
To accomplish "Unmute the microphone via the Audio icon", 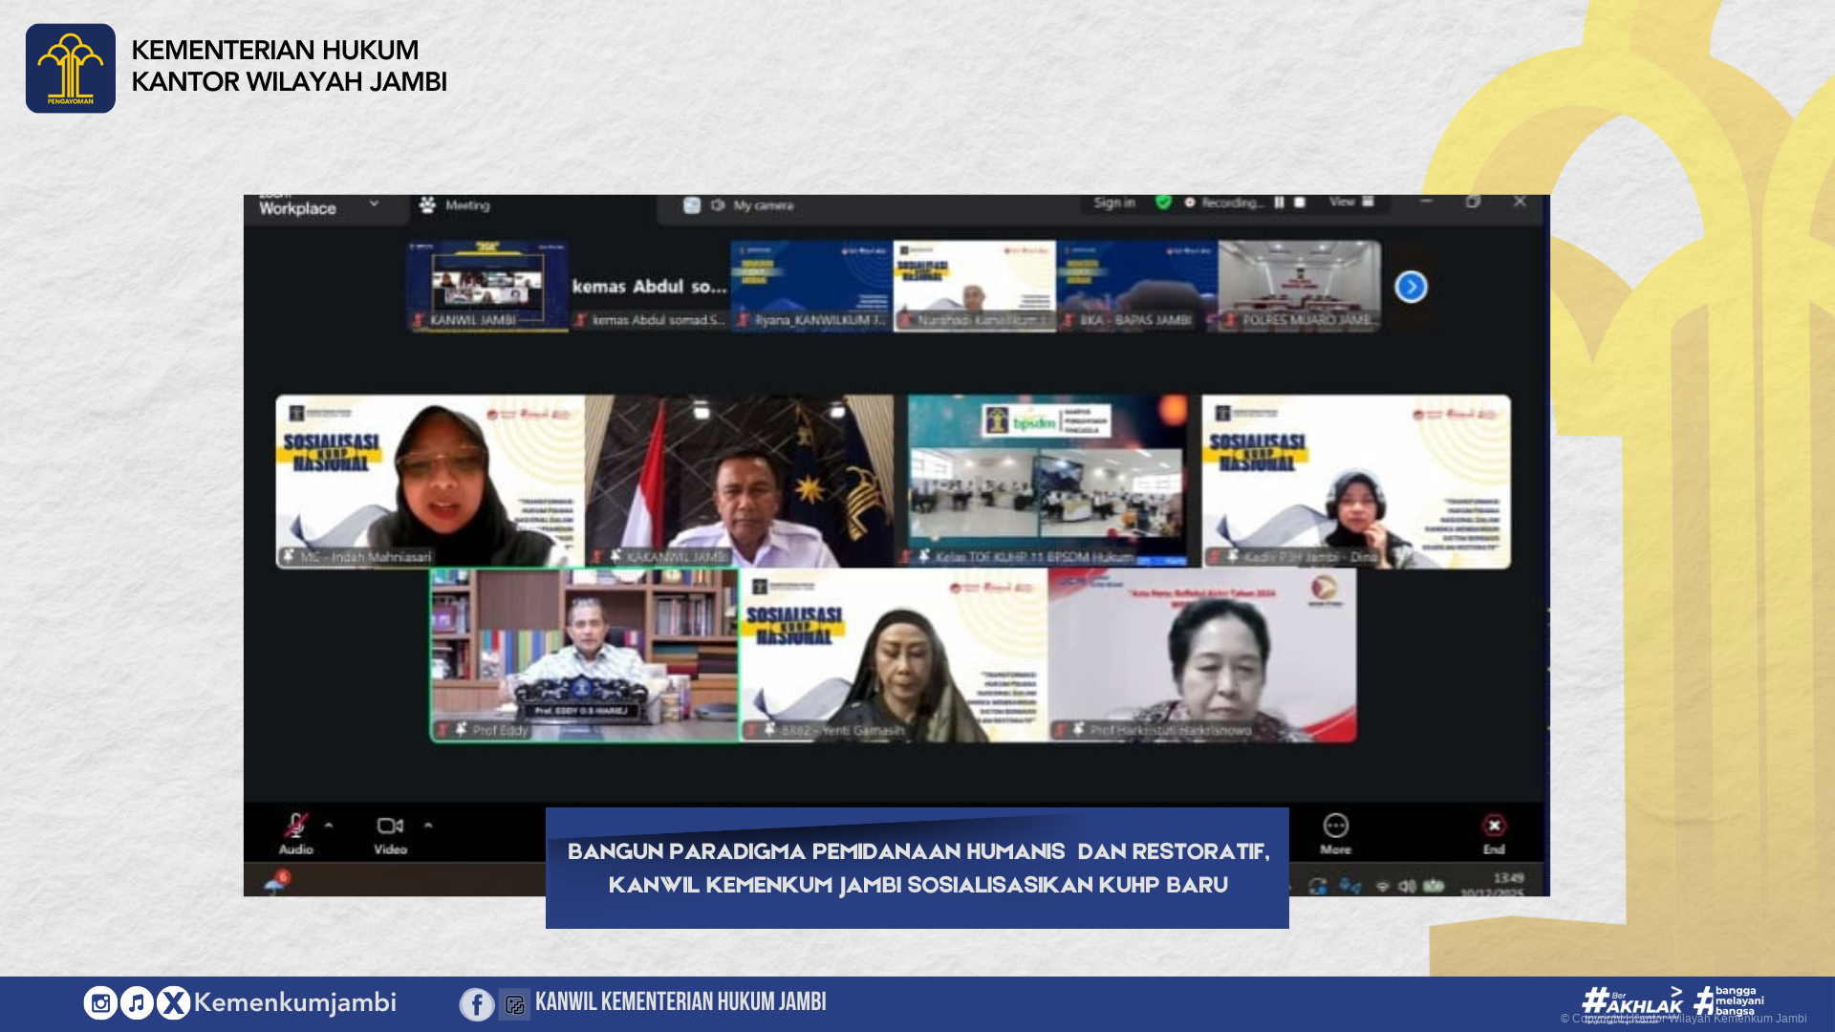I will [296, 825].
